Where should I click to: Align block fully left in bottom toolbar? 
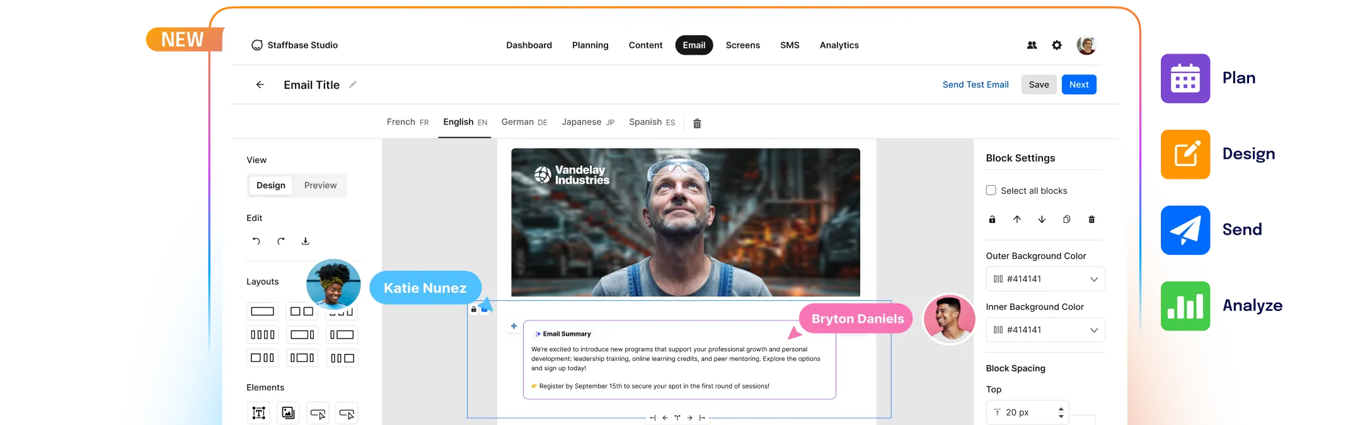653,417
